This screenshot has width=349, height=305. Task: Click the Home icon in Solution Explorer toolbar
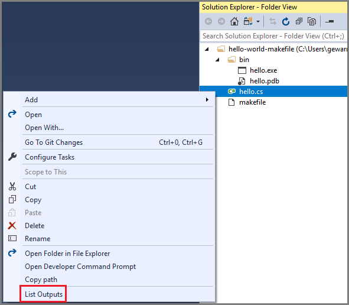point(234,21)
